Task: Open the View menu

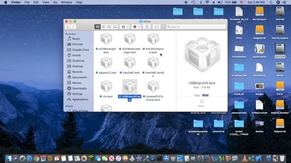Action: [x=45, y=2]
